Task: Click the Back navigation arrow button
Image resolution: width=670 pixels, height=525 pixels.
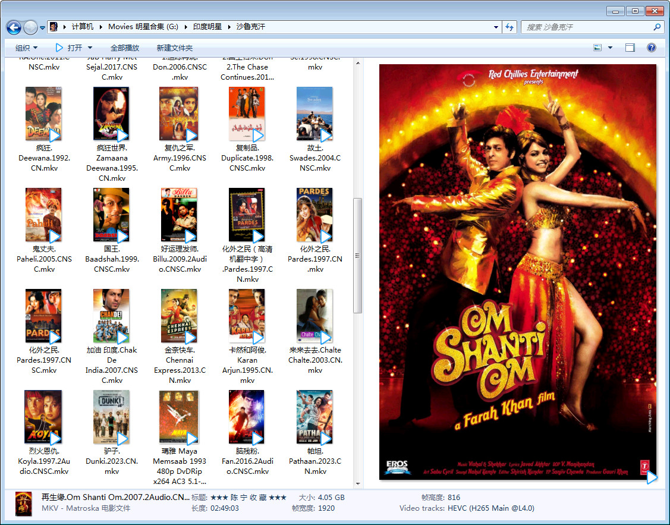Action: [14, 27]
